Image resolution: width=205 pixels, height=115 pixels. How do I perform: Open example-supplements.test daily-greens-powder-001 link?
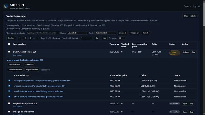pos(42,80)
